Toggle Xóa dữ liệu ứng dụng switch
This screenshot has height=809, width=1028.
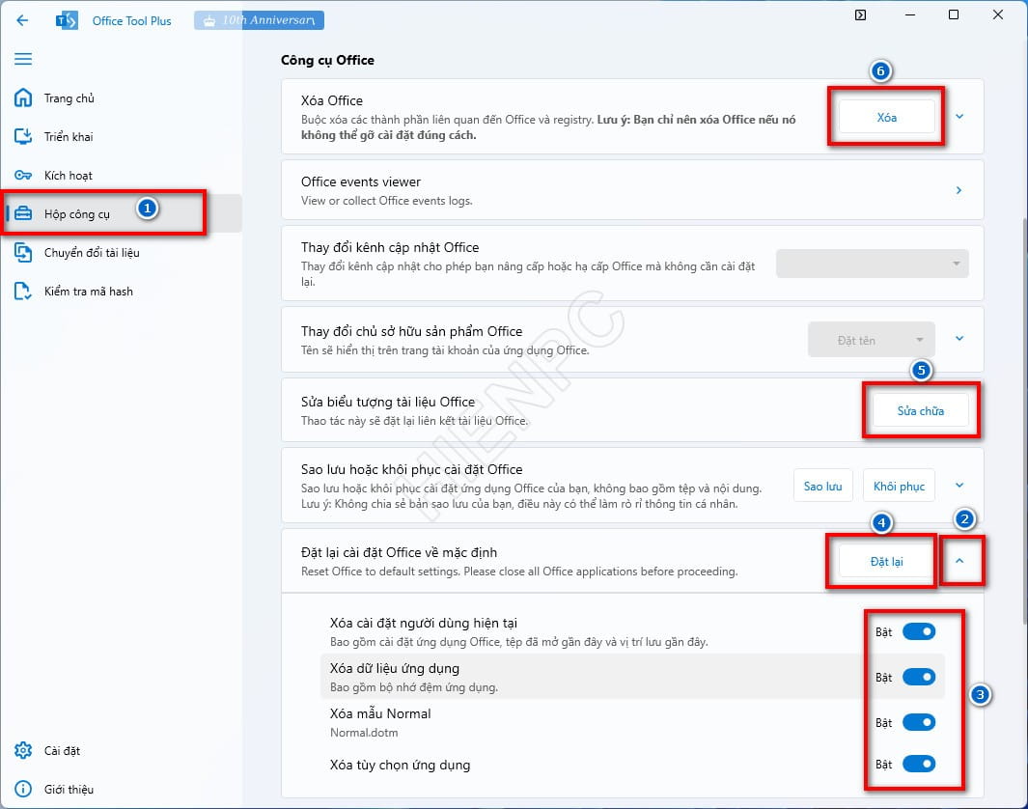coord(919,677)
